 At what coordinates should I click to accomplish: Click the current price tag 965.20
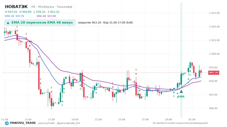coord(214,73)
